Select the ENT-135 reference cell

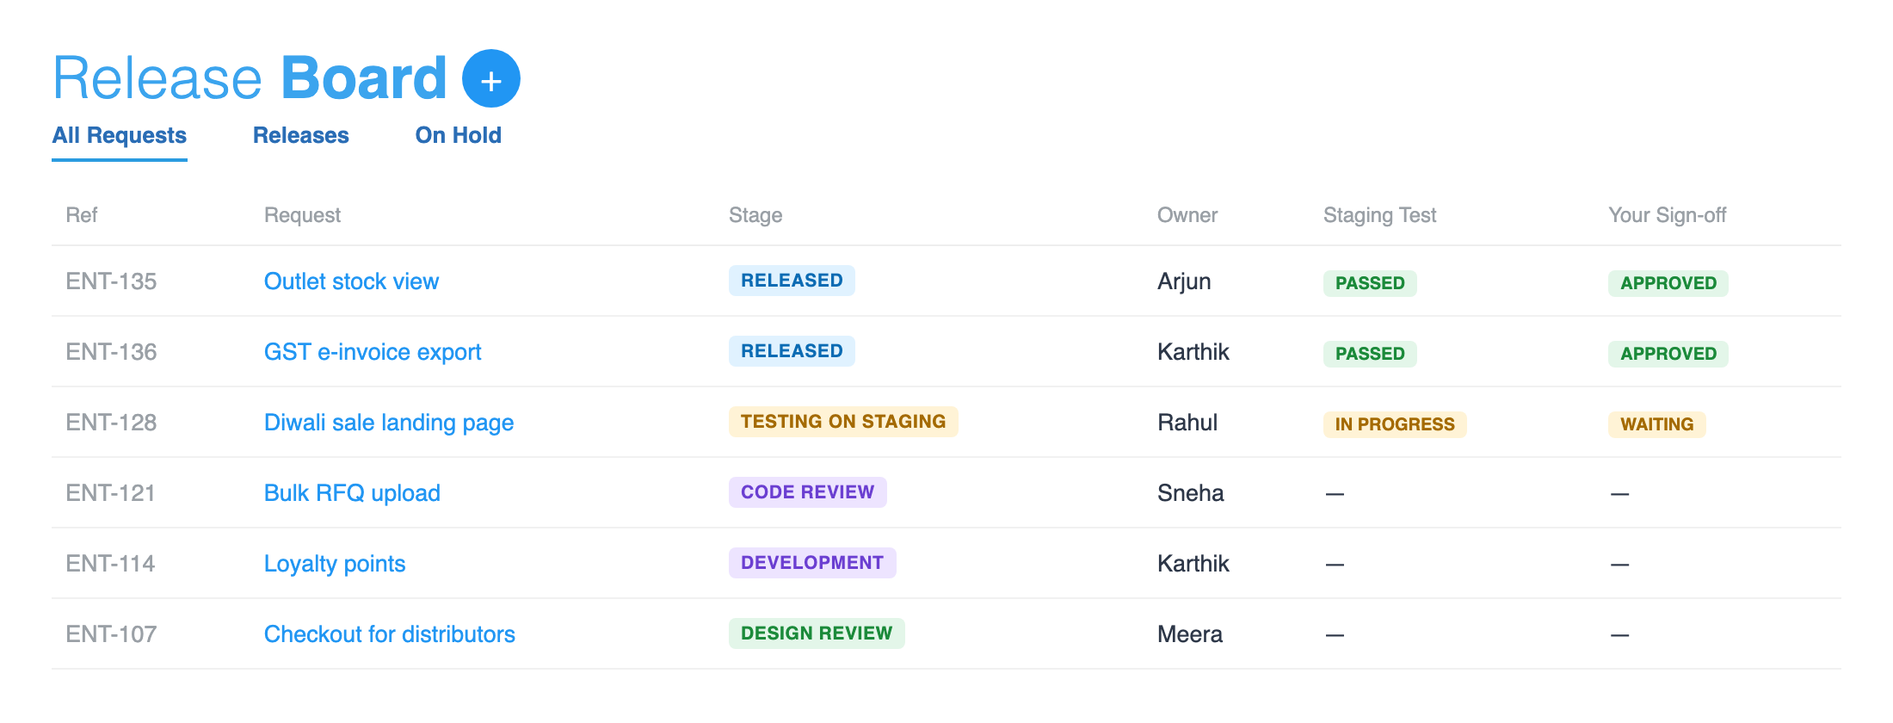(111, 281)
